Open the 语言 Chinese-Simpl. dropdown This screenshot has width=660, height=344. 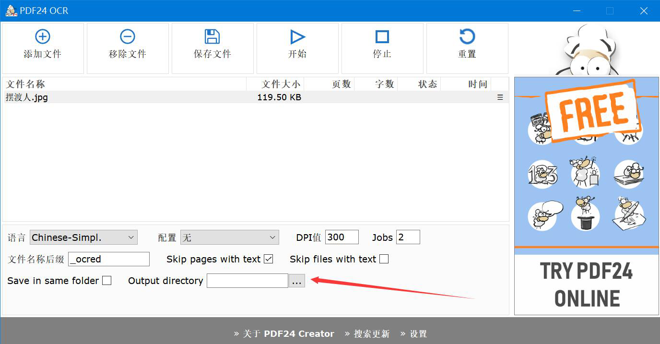pyautogui.click(x=83, y=237)
